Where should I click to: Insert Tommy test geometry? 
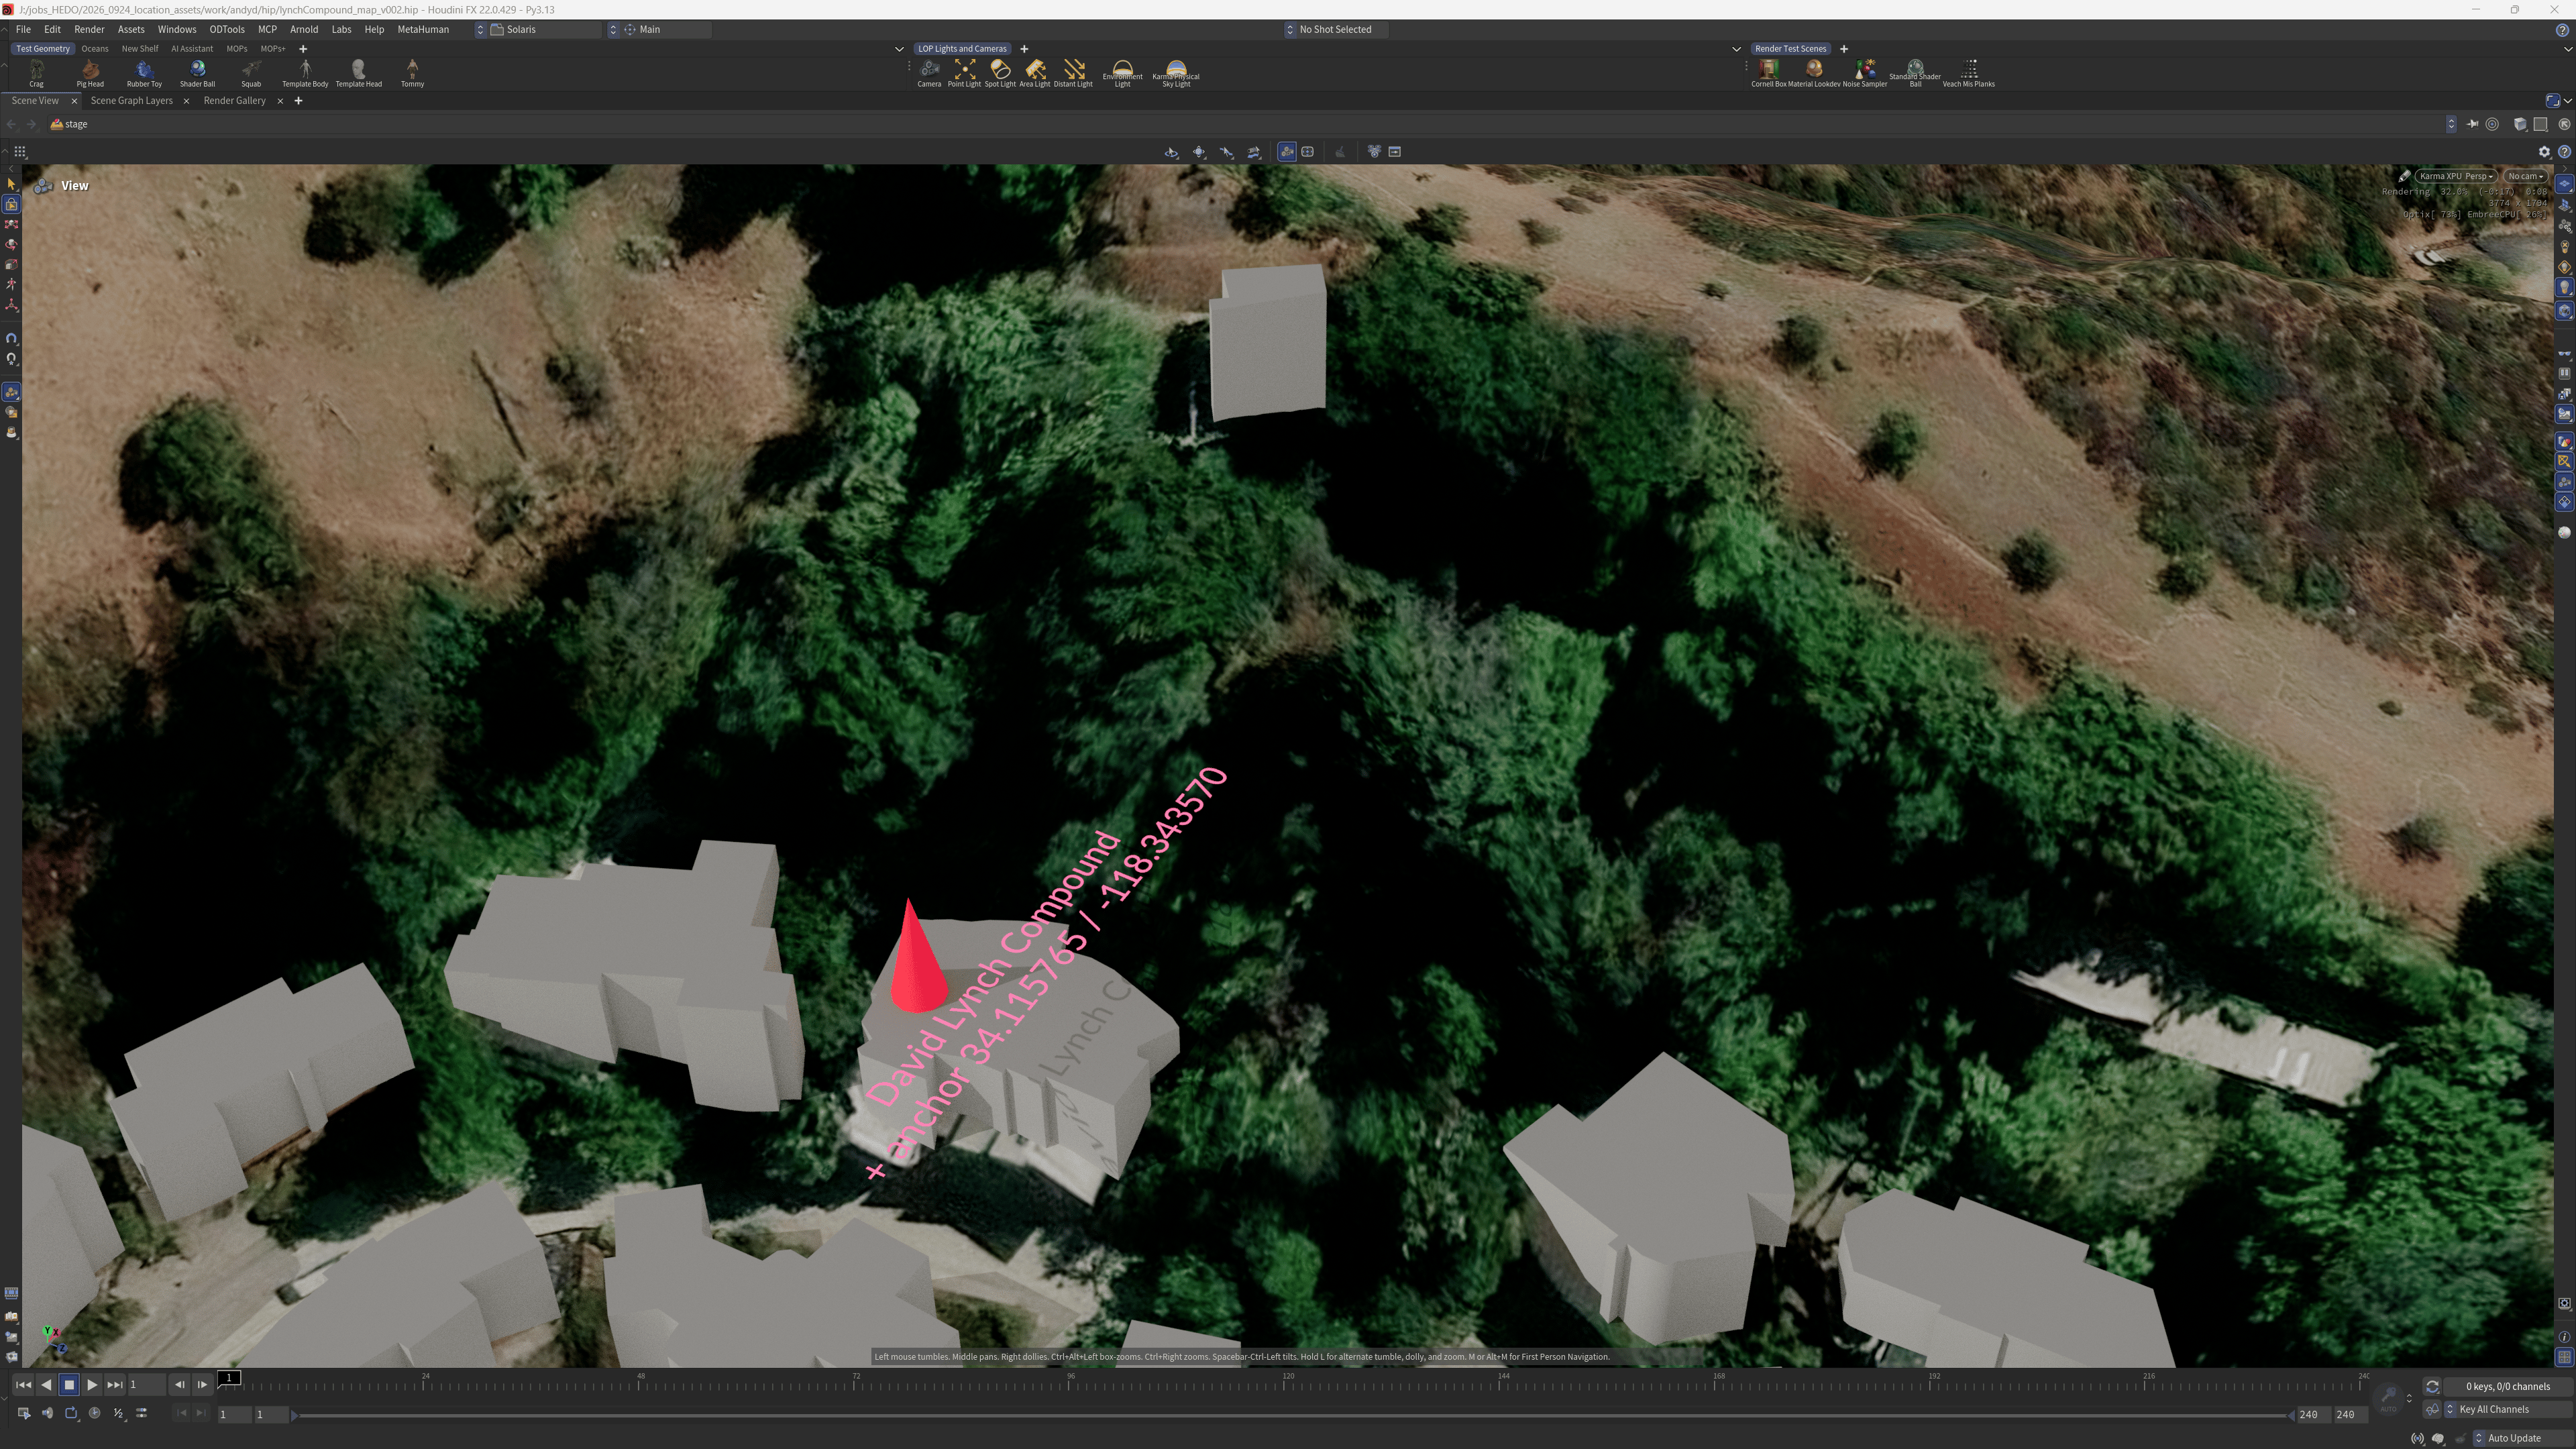pyautogui.click(x=412, y=72)
